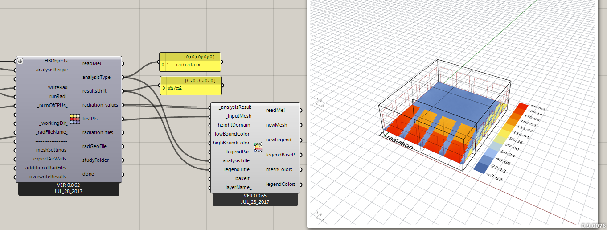The height and width of the screenshot is (230, 607).
Task: Click the newLegend output
Action: [279, 140]
